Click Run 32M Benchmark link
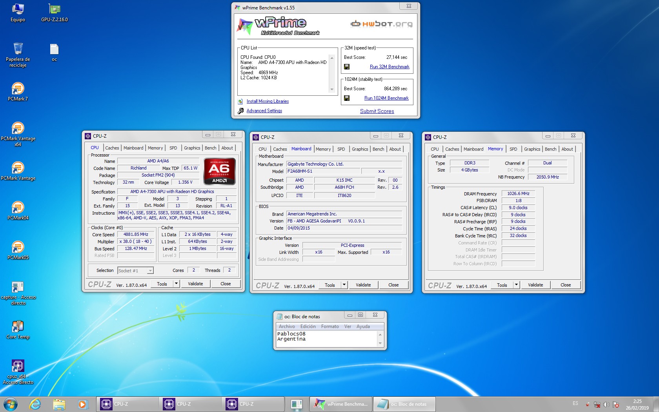Screen dimensions: 659x412 390,67
